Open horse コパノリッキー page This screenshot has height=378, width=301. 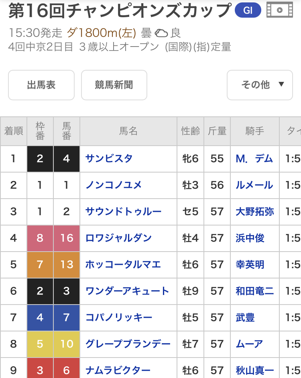tap(119, 318)
